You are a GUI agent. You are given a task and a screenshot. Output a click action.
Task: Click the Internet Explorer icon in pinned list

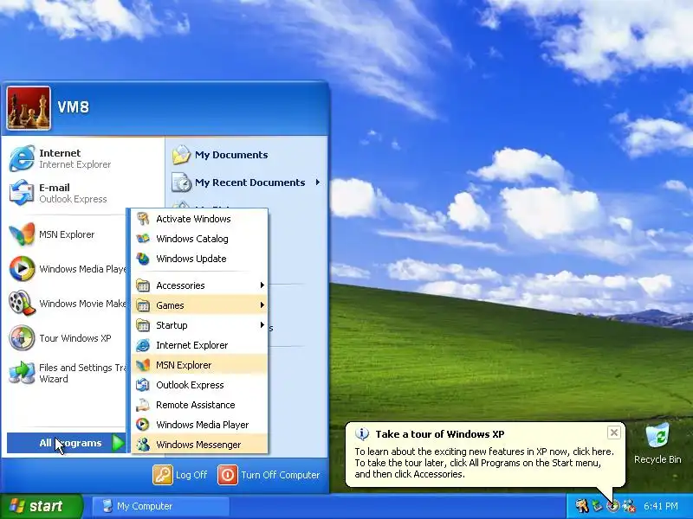click(22, 158)
